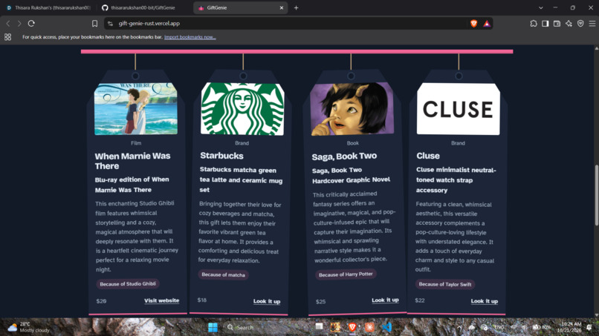Image resolution: width=599 pixels, height=336 pixels.
Task: Open Visual Studio Code from taskbar
Action: click(x=386, y=327)
